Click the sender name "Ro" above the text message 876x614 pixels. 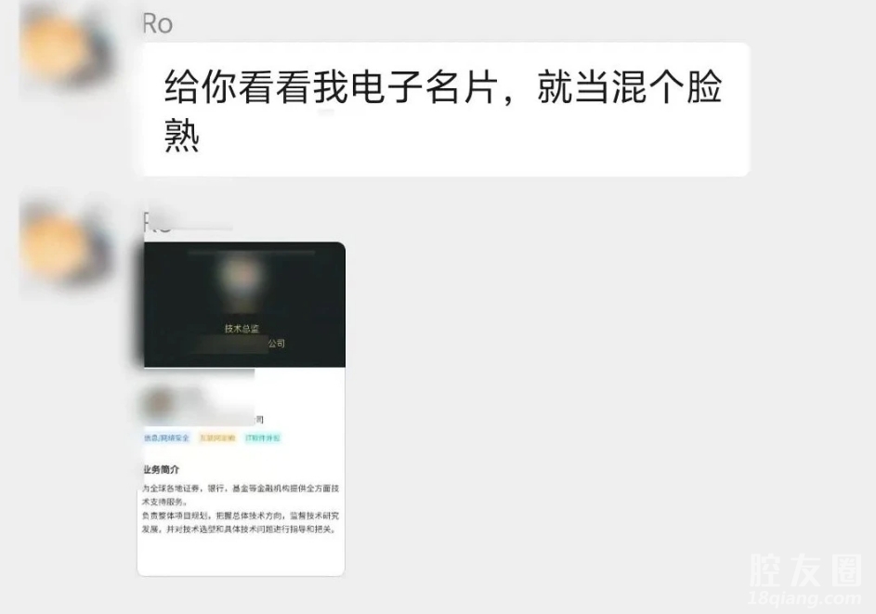(158, 24)
